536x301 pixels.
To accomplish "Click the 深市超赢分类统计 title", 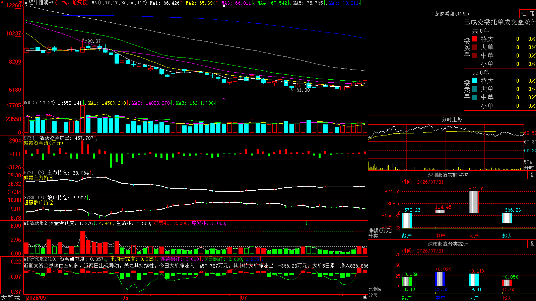I will point(448,244).
